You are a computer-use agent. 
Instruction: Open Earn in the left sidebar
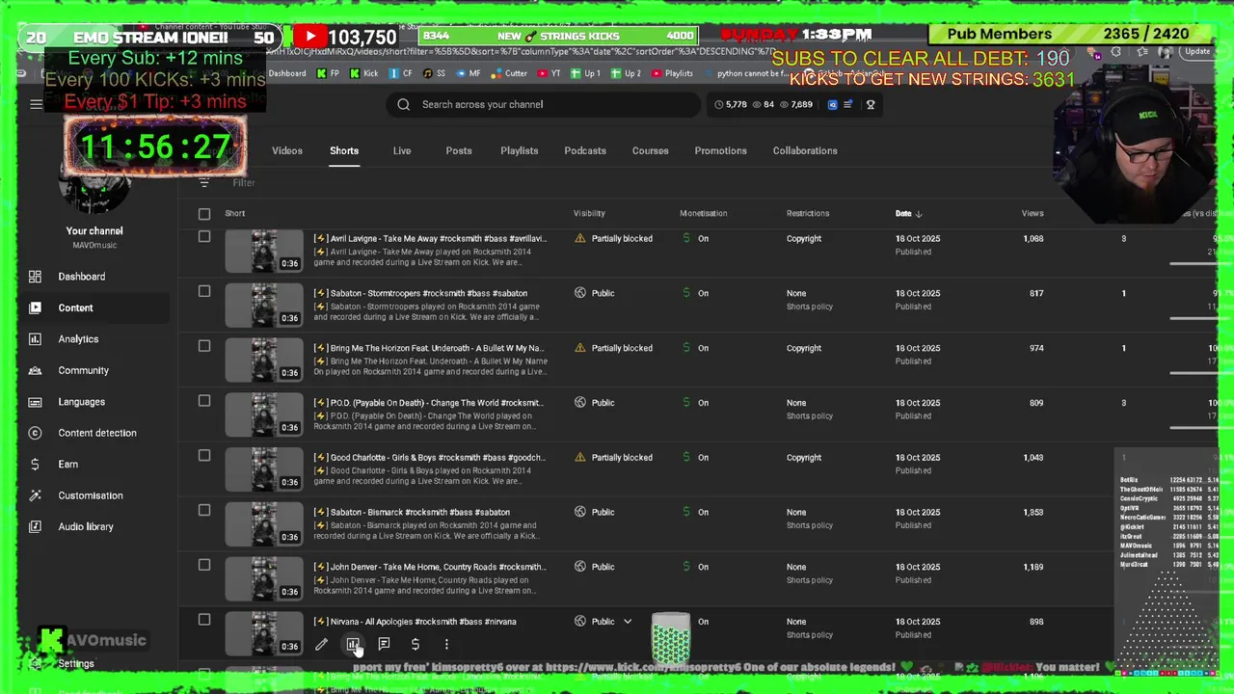click(67, 465)
